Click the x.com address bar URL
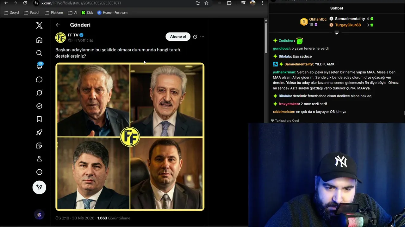The height and width of the screenshot is (227, 405). pos(81,3)
